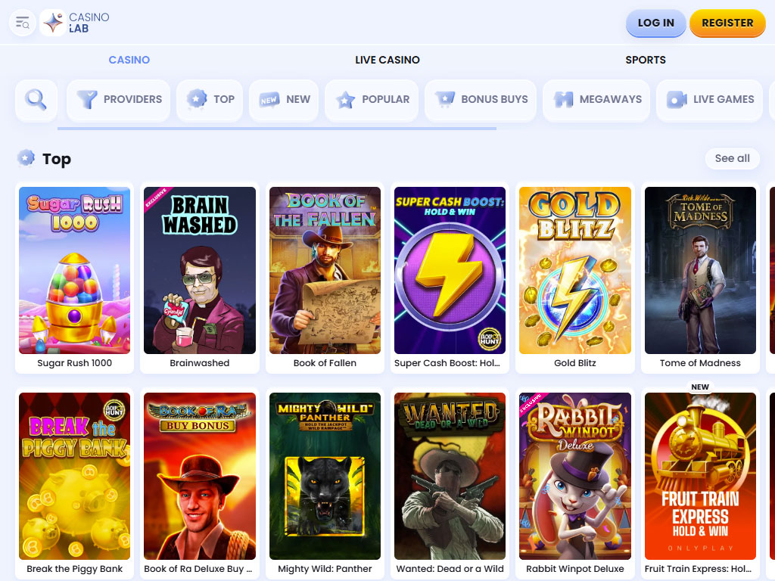
Task: Open Rabbit Winpot Deluxe thumbnail
Action: click(575, 477)
